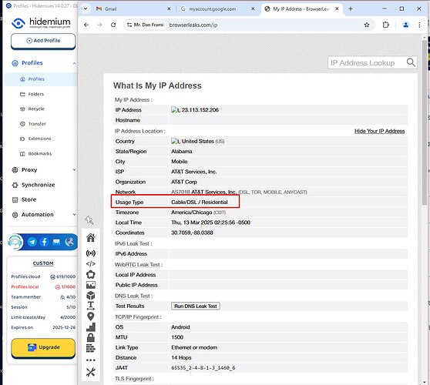Click the yellow Upgrade button
The height and width of the screenshot is (385, 430).
(43, 347)
